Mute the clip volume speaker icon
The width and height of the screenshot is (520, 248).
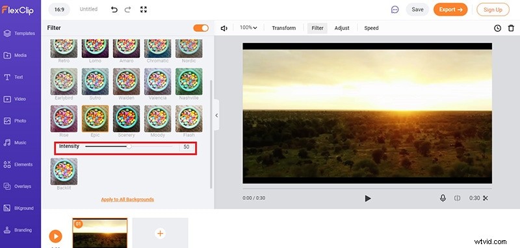click(x=224, y=28)
